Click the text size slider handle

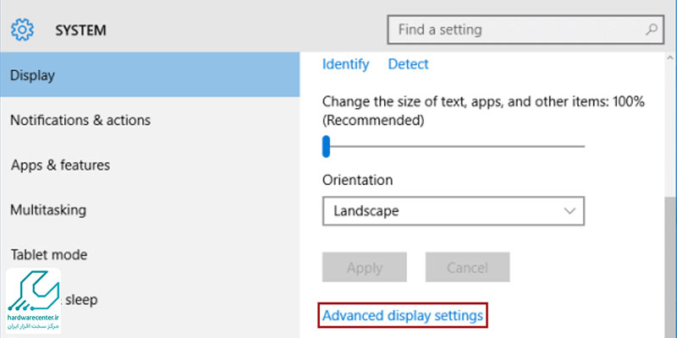[326, 146]
